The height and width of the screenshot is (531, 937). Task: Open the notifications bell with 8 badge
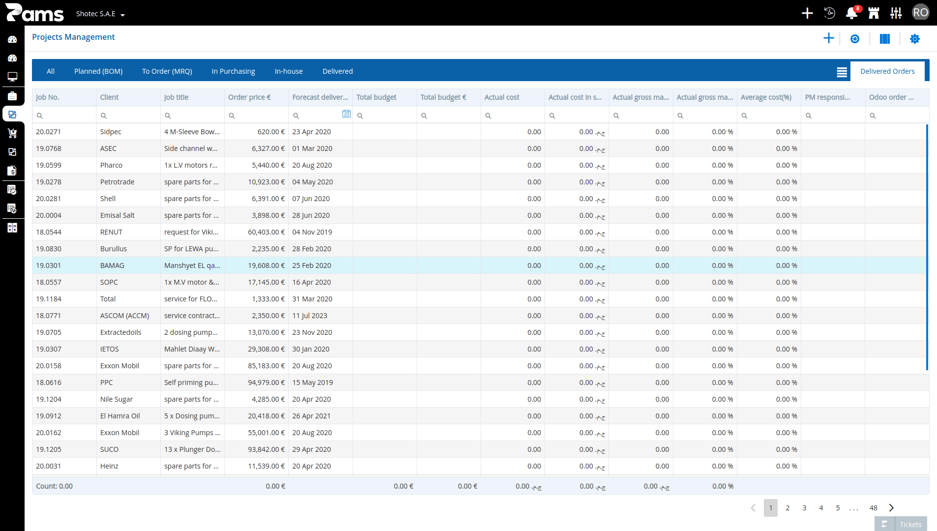pos(852,13)
